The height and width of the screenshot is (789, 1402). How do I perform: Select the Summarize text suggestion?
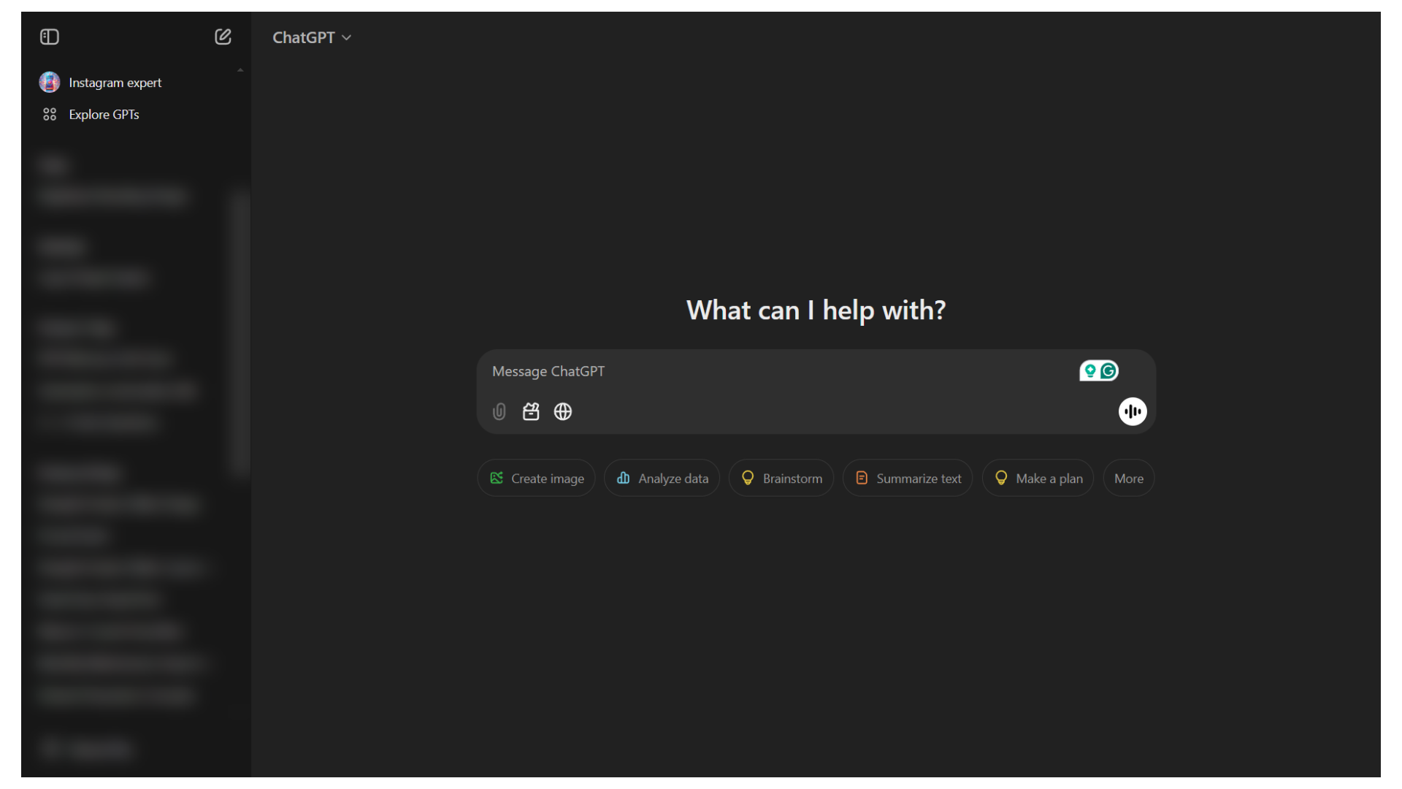coord(908,479)
